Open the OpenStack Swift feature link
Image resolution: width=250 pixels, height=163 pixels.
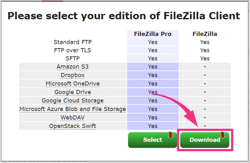(72, 126)
